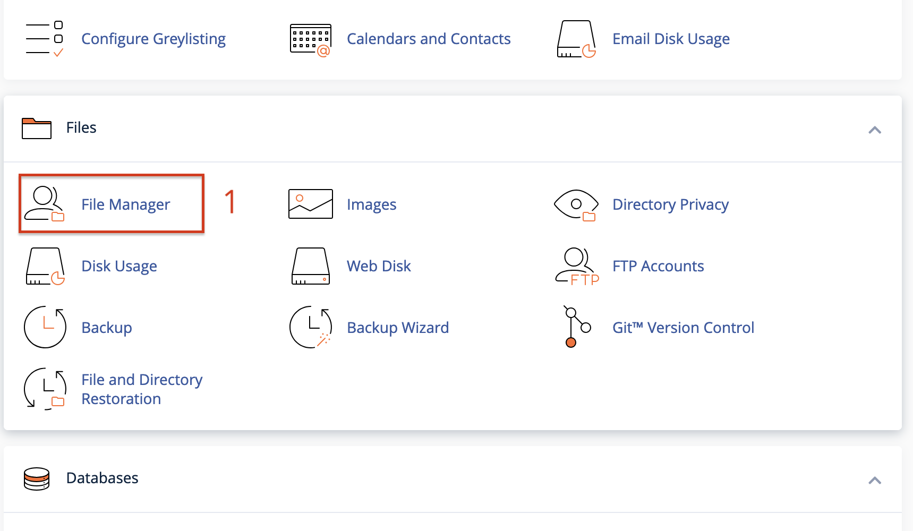
Task: Select the Disk Usage drive icon
Action: (45, 266)
